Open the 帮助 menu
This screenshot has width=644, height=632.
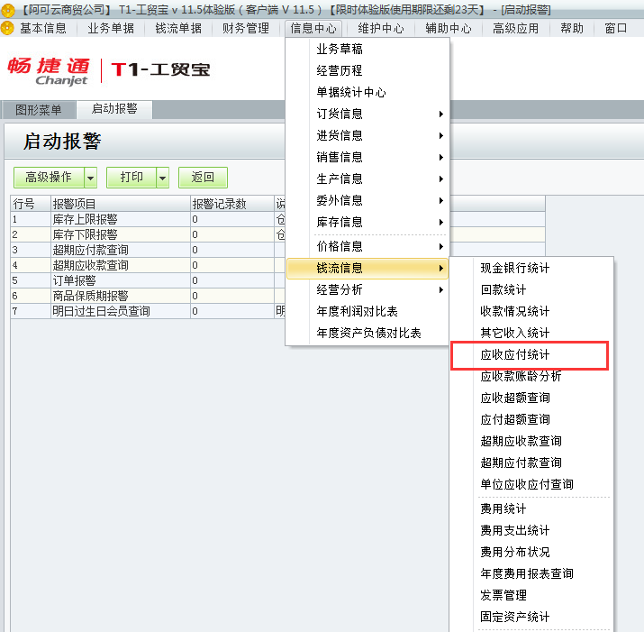(572, 28)
